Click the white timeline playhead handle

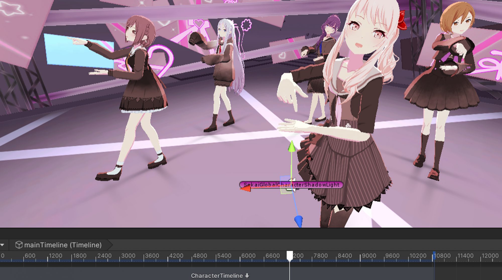[290, 256]
